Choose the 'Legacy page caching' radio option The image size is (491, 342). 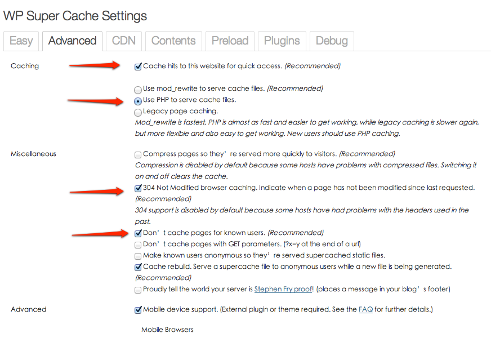click(x=138, y=113)
